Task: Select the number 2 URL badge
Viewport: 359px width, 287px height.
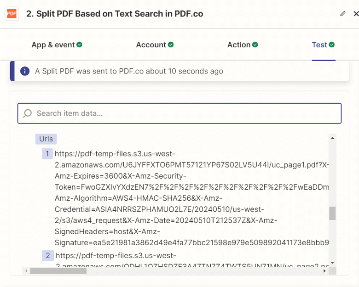Action: pyautogui.click(x=47, y=255)
